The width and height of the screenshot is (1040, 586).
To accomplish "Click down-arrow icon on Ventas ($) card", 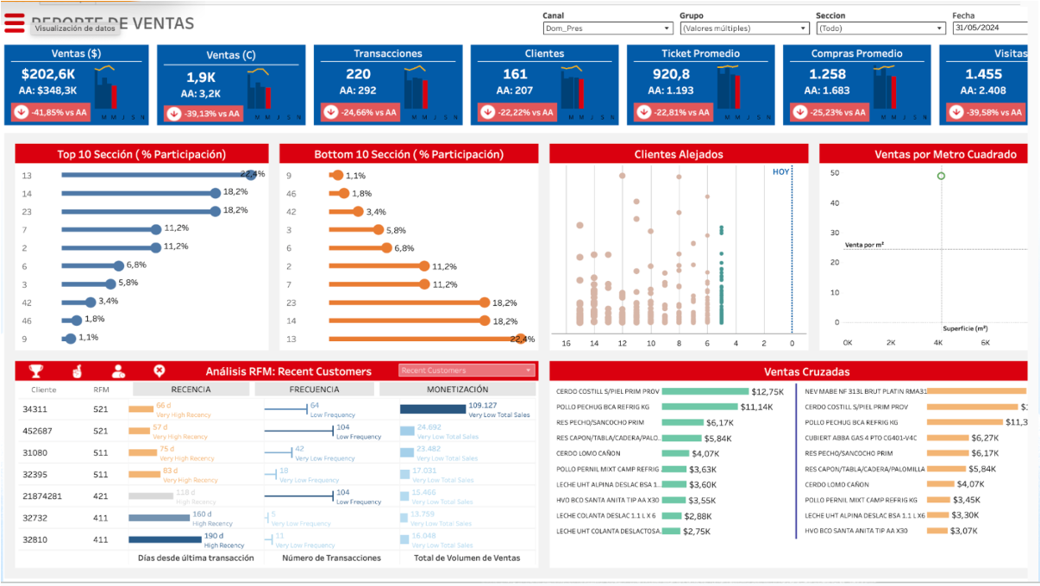I will click(21, 112).
